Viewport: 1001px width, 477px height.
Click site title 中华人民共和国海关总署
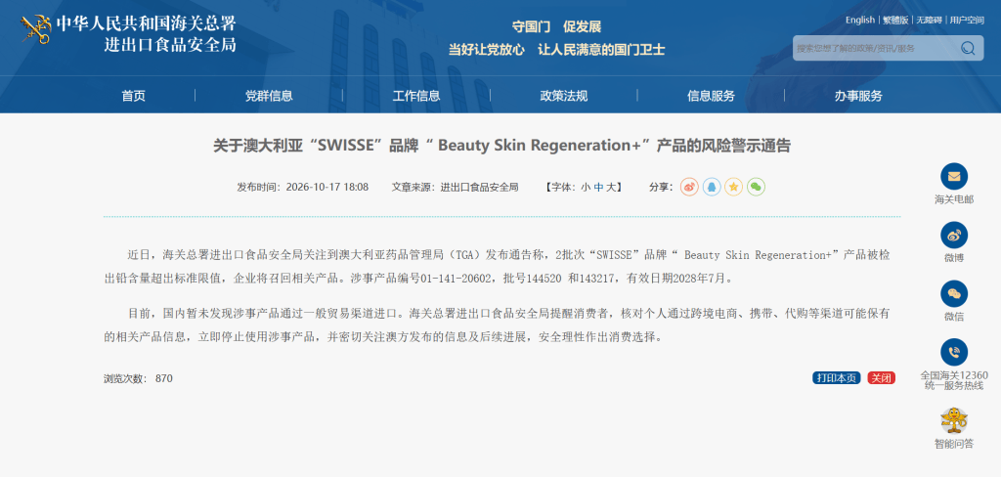pos(147,23)
